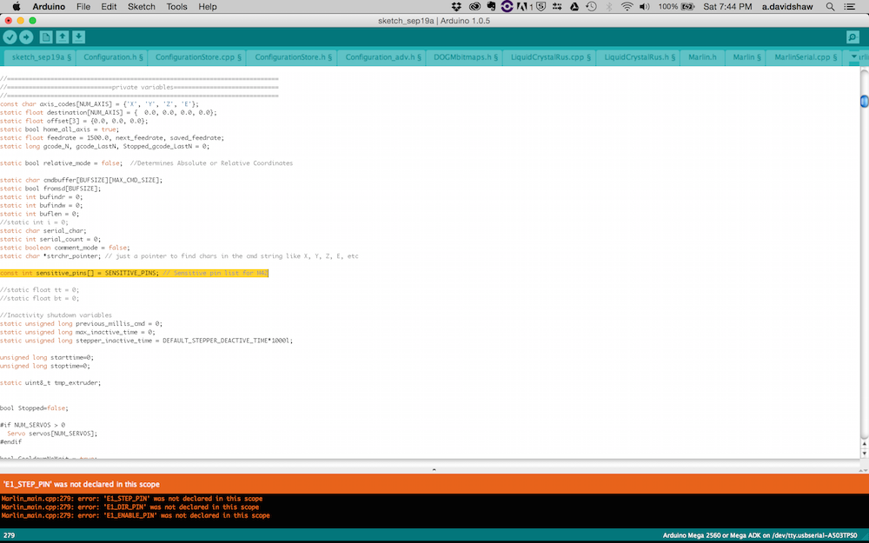Click the console divider collapse arrow

pyautogui.click(x=434, y=469)
